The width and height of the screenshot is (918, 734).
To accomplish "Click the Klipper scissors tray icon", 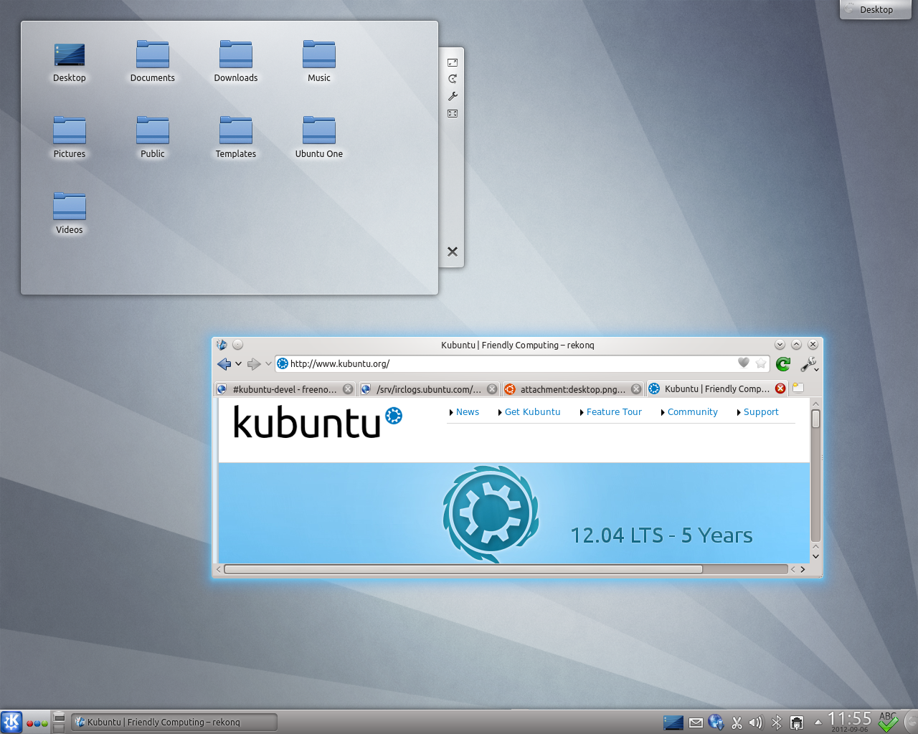I will click(x=737, y=723).
